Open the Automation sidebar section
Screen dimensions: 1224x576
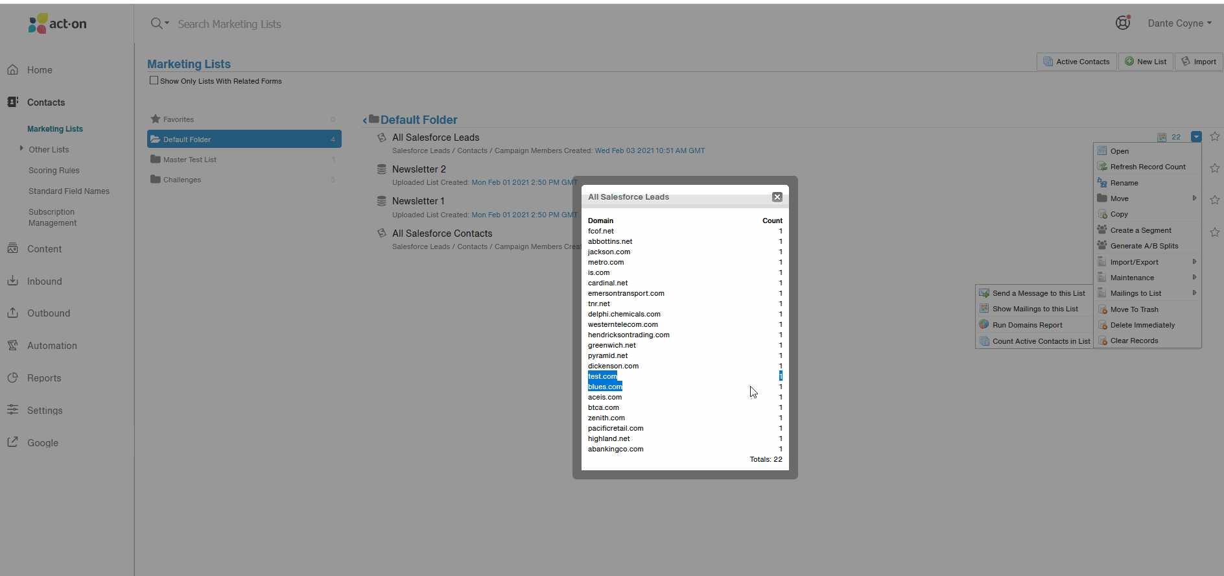(x=52, y=346)
